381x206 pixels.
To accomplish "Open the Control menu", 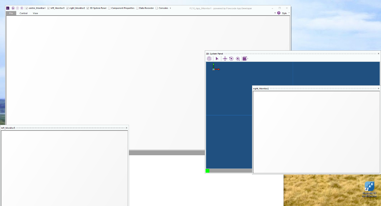I will click(23, 13).
